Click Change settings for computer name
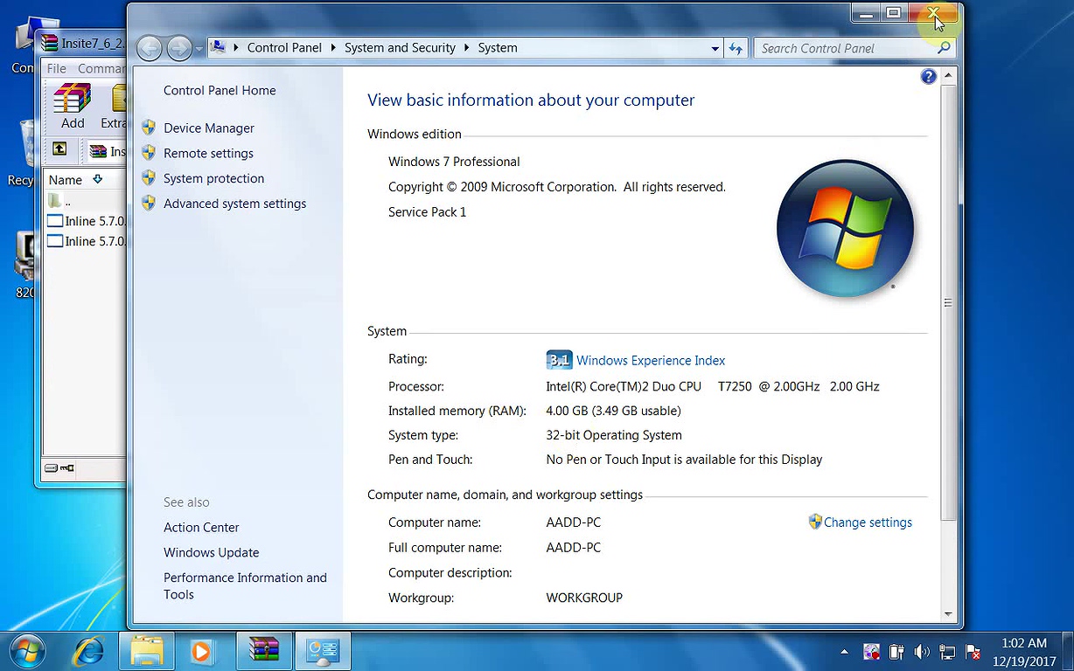 tap(868, 522)
